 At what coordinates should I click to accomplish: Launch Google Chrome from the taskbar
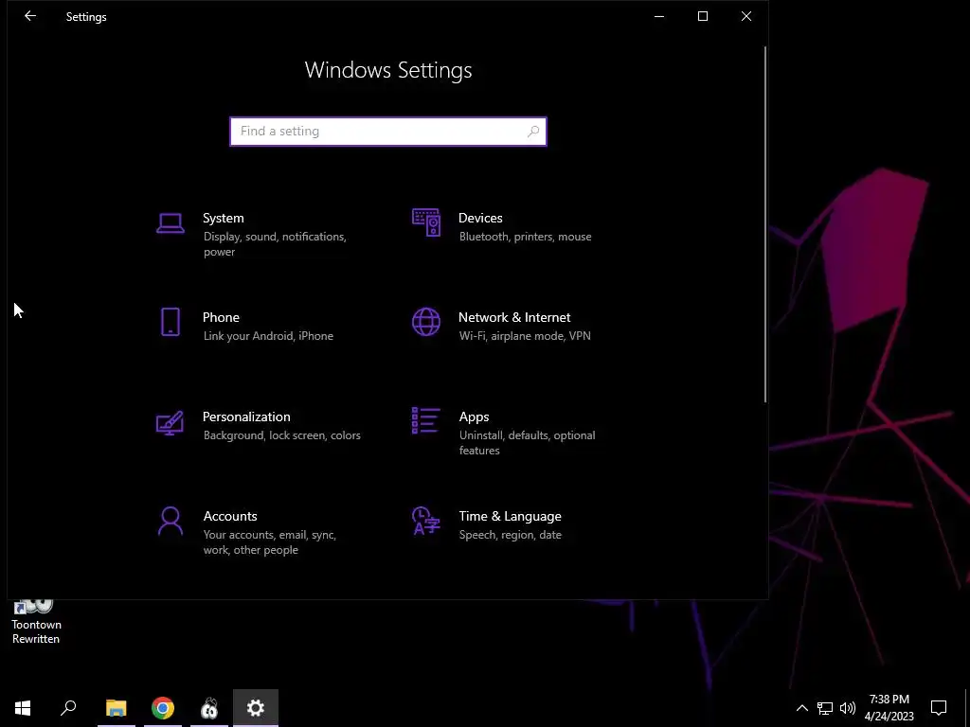click(x=163, y=708)
